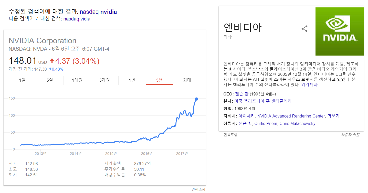The height and width of the screenshot is (193, 368).
Task: Click the 배당수익률 value 0.38%
Action: click(x=140, y=175)
